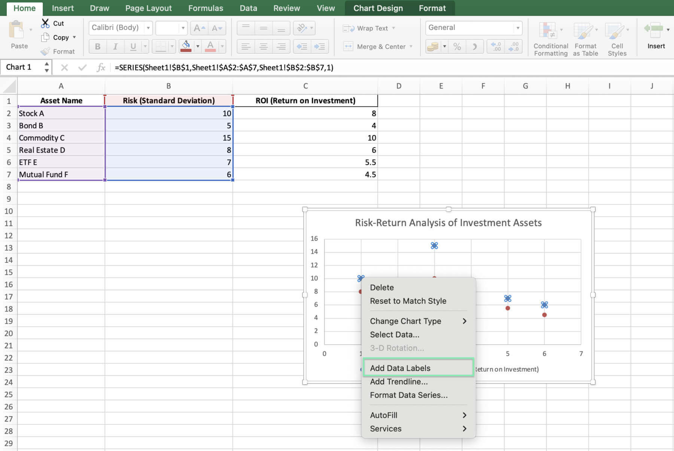This screenshot has width=674, height=451.
Task: Toggle right text alignment
Action: pyautogui.click(x=281, y=46)
